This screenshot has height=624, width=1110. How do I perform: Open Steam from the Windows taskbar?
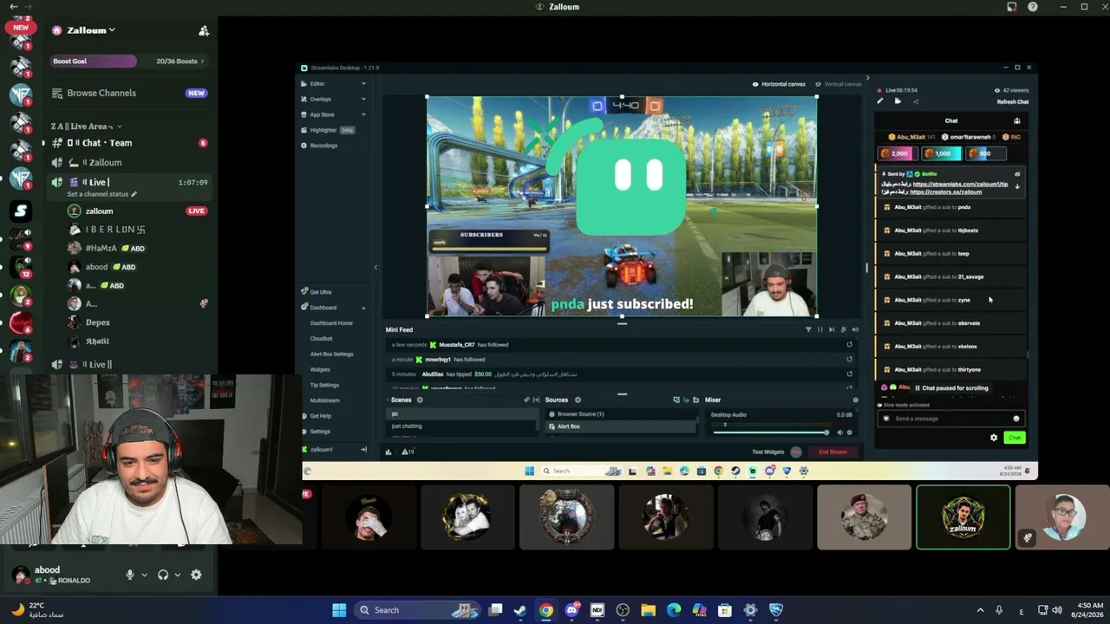tap(520, 610)
